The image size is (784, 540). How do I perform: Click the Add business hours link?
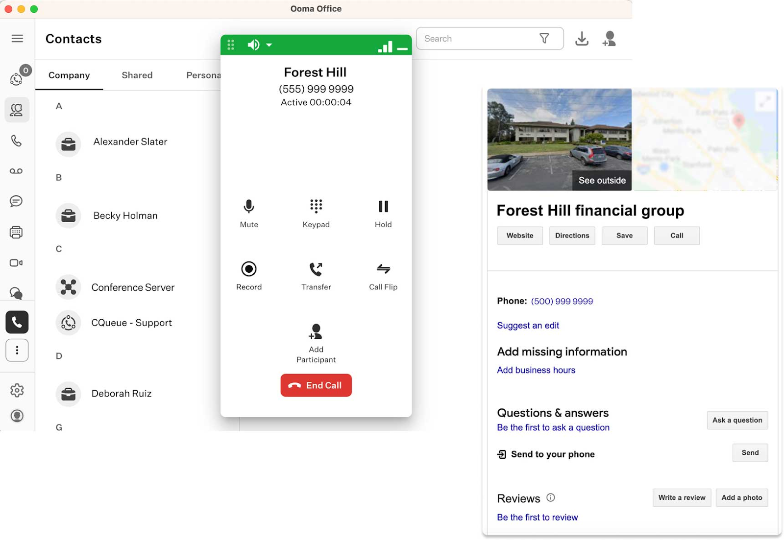tap(536, 370)
